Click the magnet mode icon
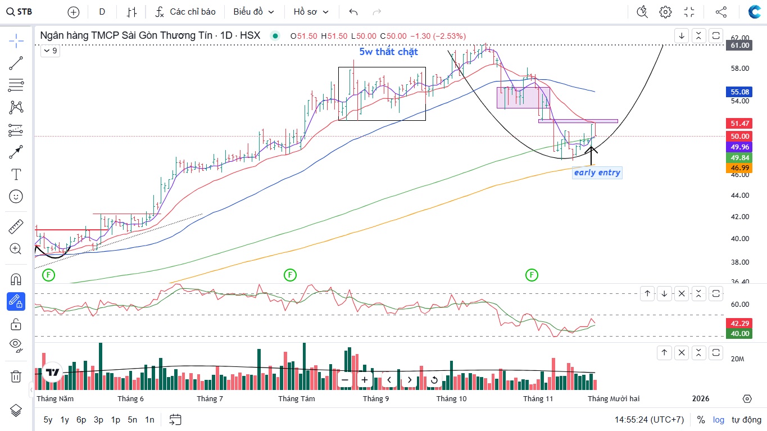 (x=16, y=279)
